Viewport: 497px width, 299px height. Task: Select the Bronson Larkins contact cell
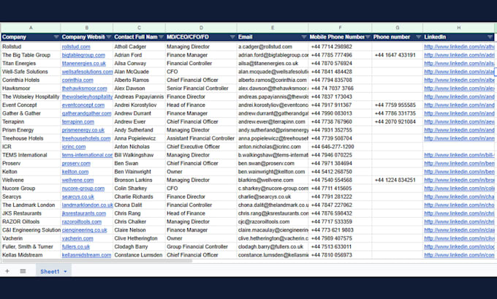139,180
